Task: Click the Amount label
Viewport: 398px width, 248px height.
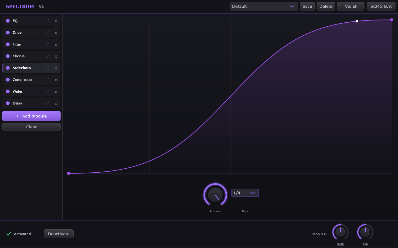Action: click(x=215, y=211)
